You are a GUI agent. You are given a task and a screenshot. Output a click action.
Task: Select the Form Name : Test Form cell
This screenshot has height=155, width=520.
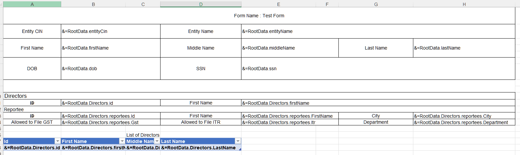[x=259, y=16]
